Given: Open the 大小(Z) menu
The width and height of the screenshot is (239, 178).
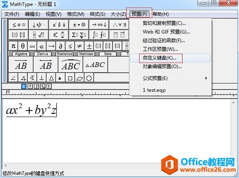Looking at the screenshot, I should [x=118, y=14].
